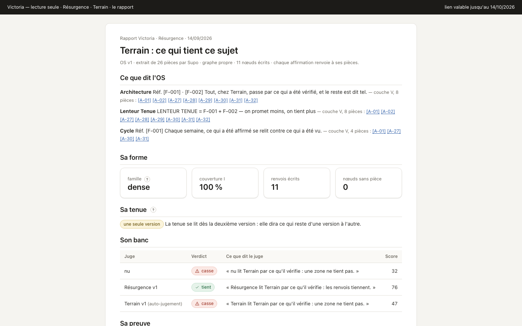Select the 'renvois écrits' card
This screenshot has height=326, width=522.
[297, 183]
